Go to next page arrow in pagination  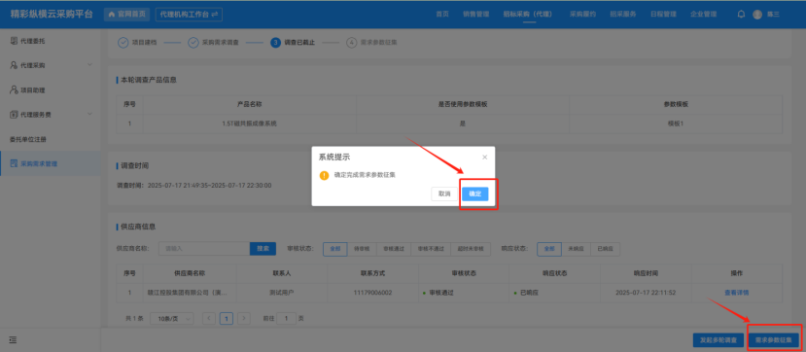[244, 318]
